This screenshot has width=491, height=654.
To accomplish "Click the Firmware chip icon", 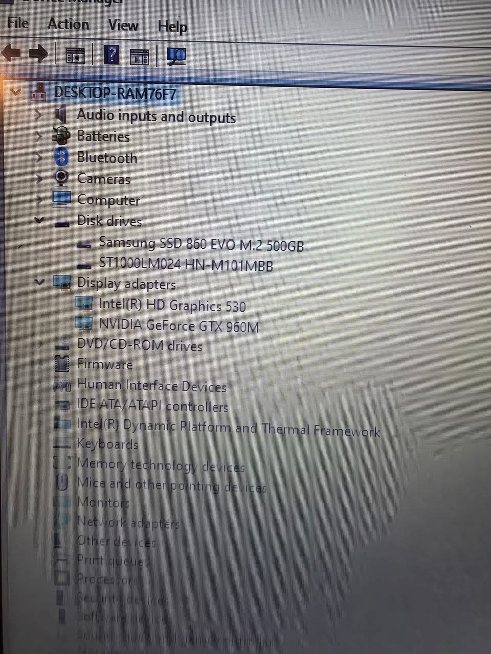I will pyautogui.click(x=62, y=364).
